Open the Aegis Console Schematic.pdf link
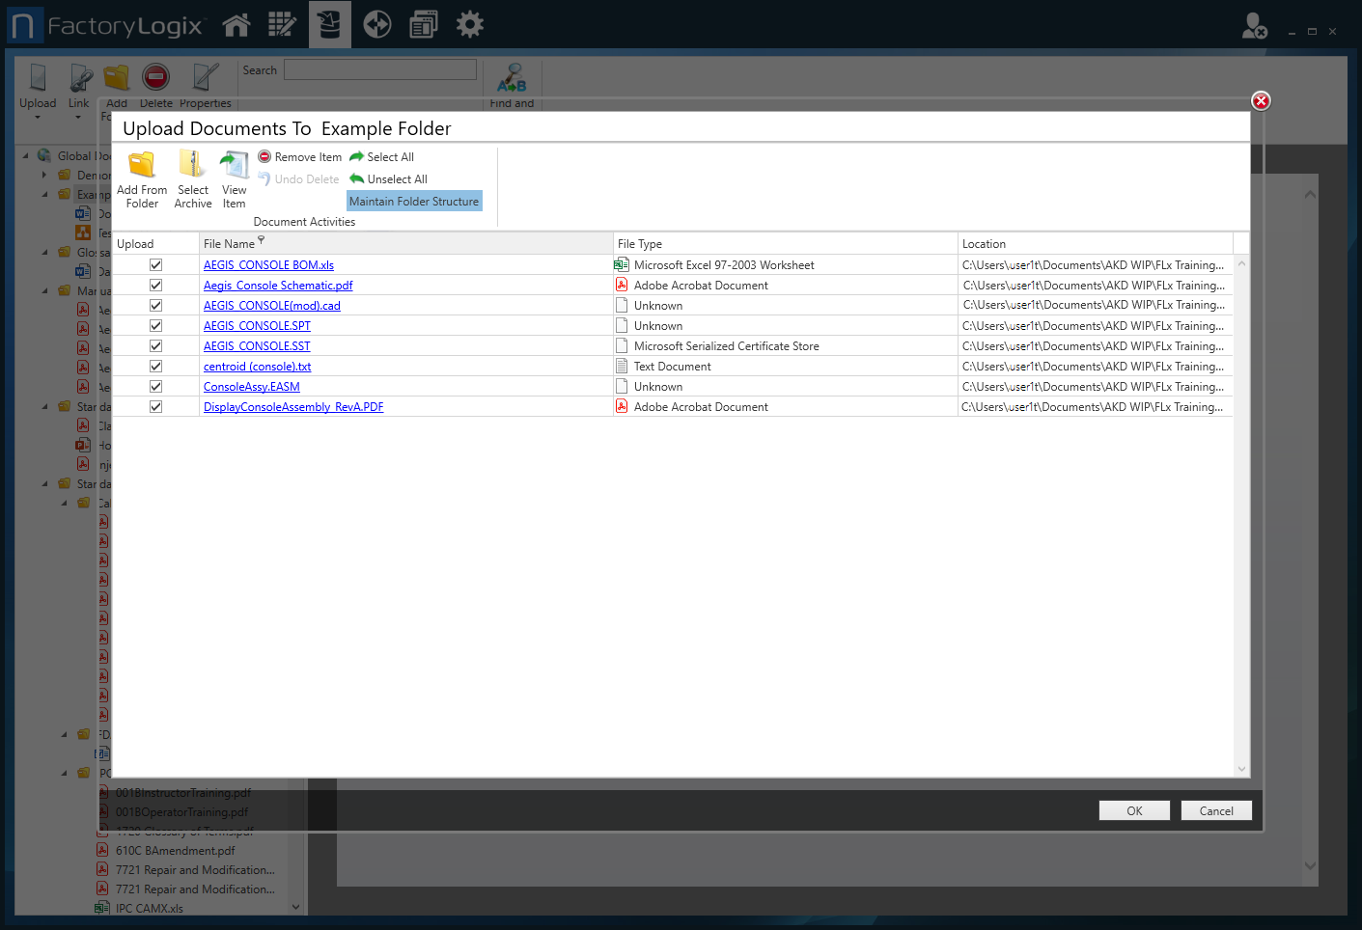1362x930 pixels. [278, 285]
